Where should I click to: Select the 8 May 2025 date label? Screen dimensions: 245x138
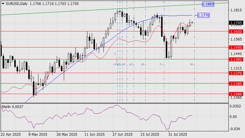pyautogui.click(x=38, y=135)
